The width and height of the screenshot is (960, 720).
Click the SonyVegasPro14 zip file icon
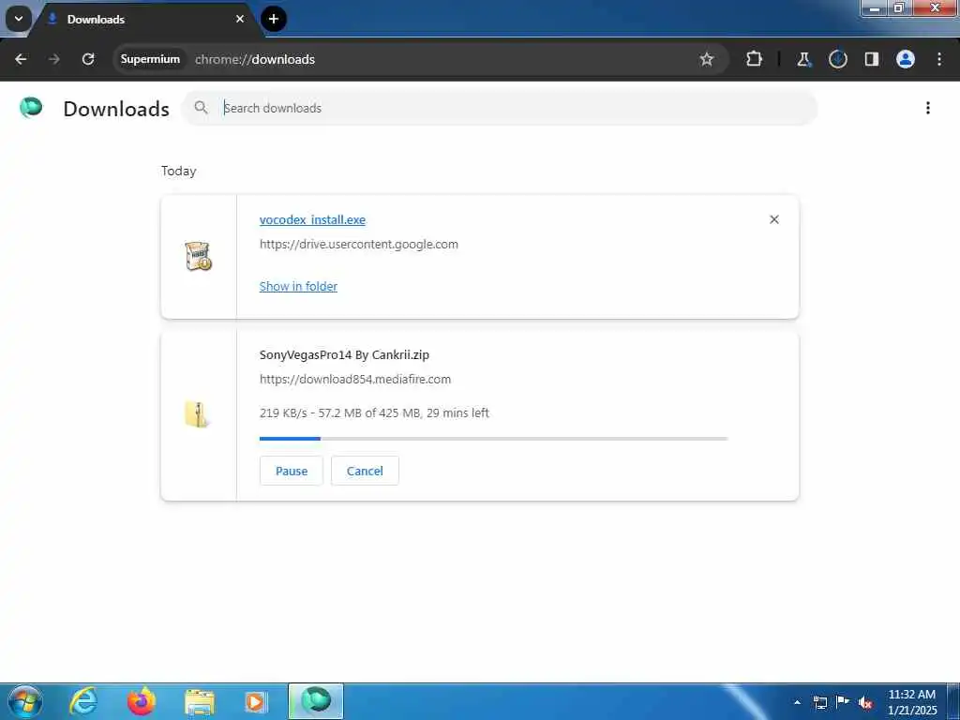(197, 414)
